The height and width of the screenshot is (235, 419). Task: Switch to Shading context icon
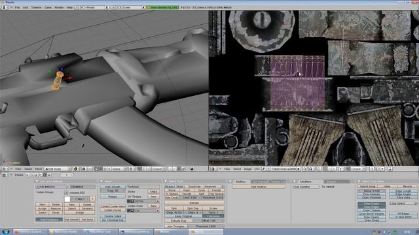point(36,175)
